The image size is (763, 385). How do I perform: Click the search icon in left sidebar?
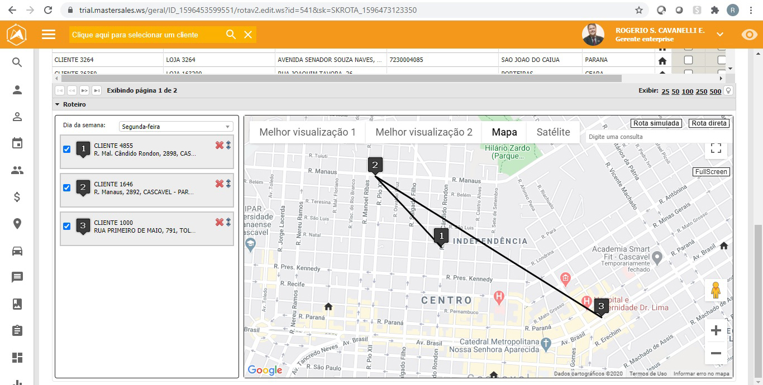click(17, 62)
